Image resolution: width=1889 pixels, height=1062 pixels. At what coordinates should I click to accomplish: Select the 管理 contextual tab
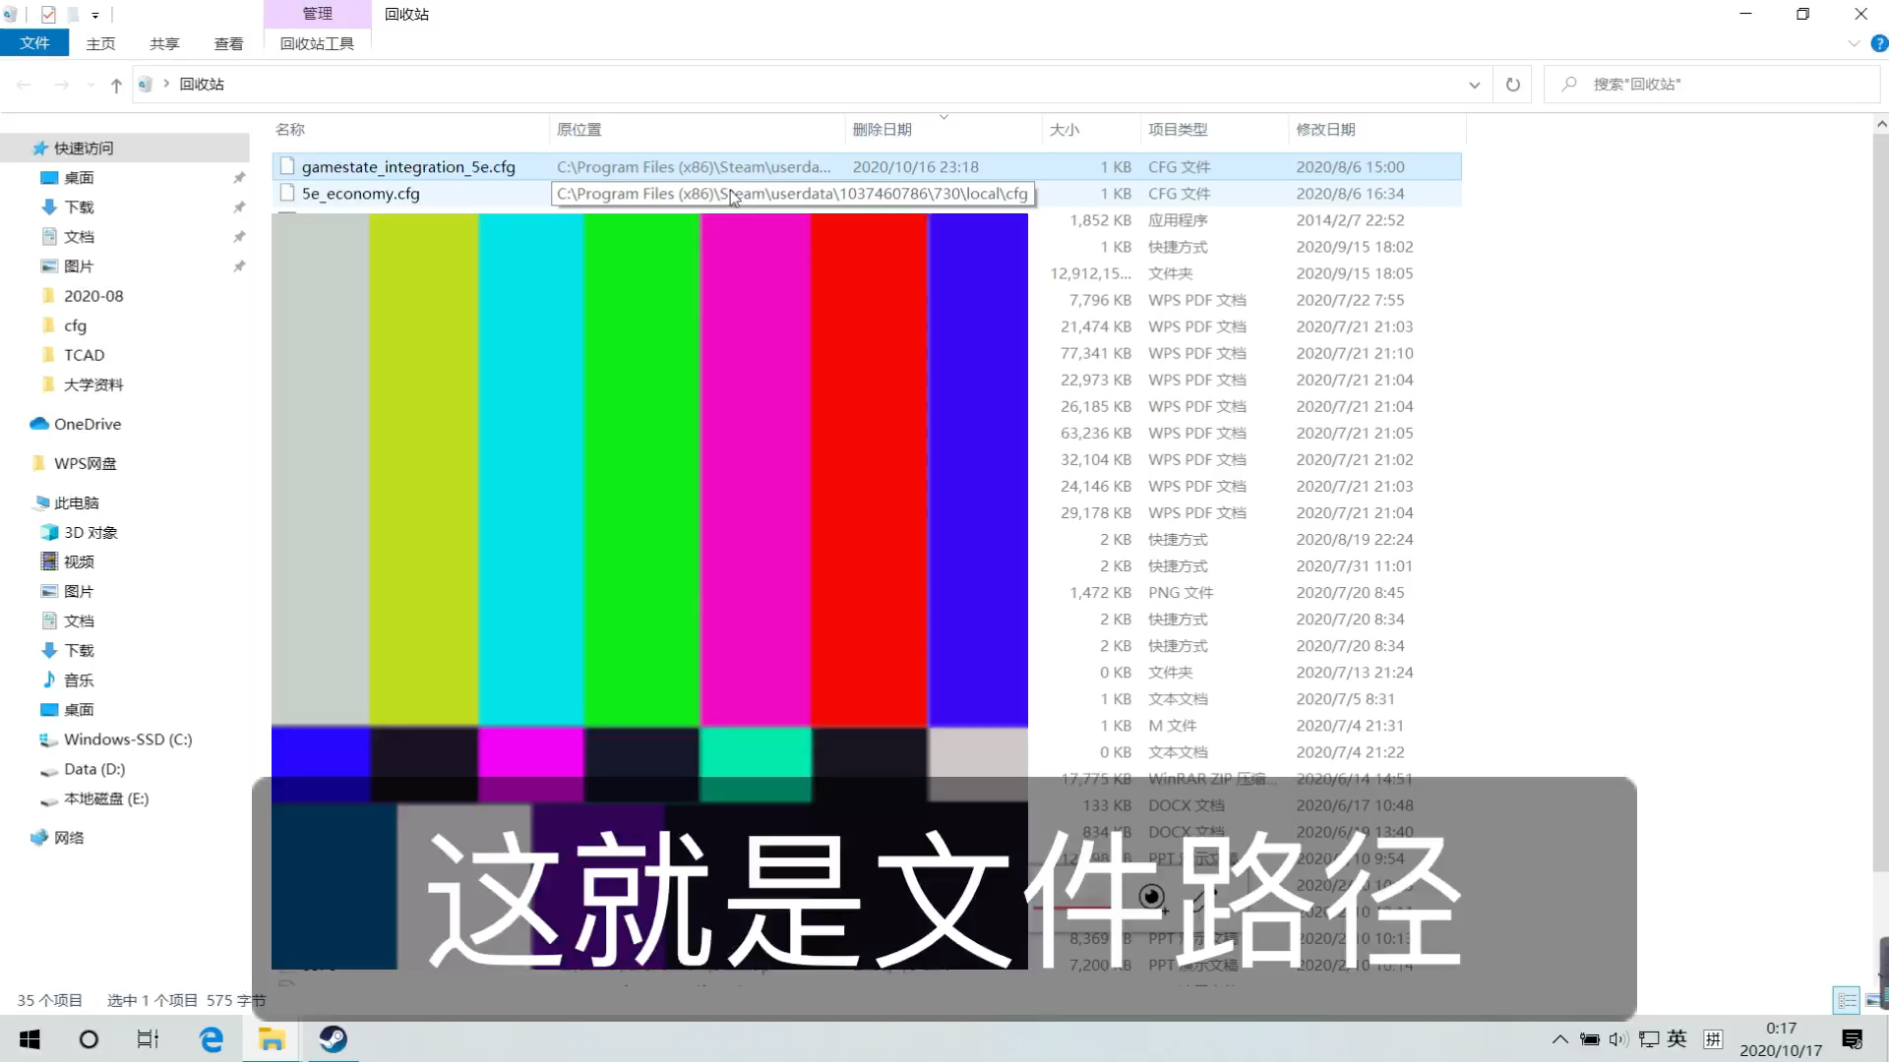(317, 14)
